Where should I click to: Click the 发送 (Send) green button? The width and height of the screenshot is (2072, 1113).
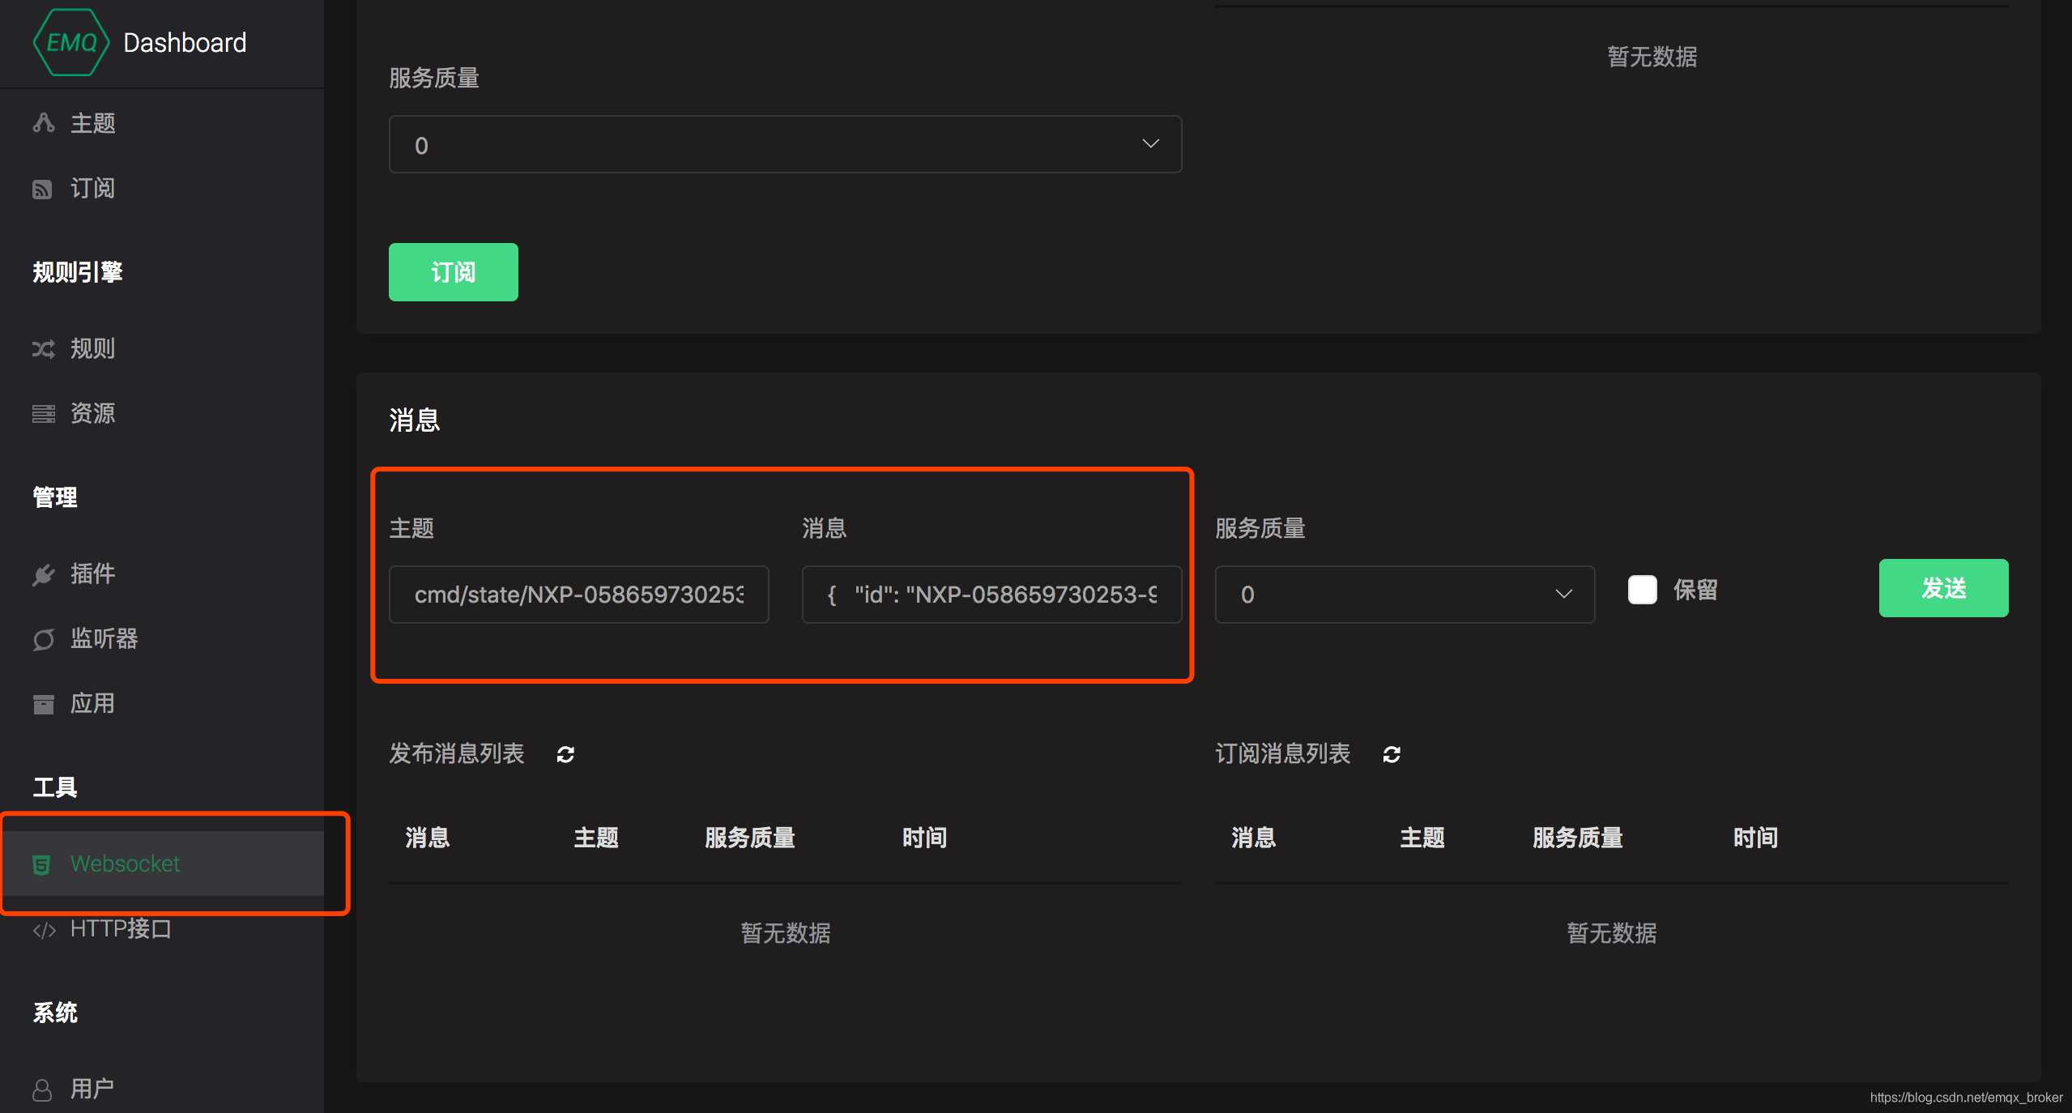click(x=1943, y=592)
